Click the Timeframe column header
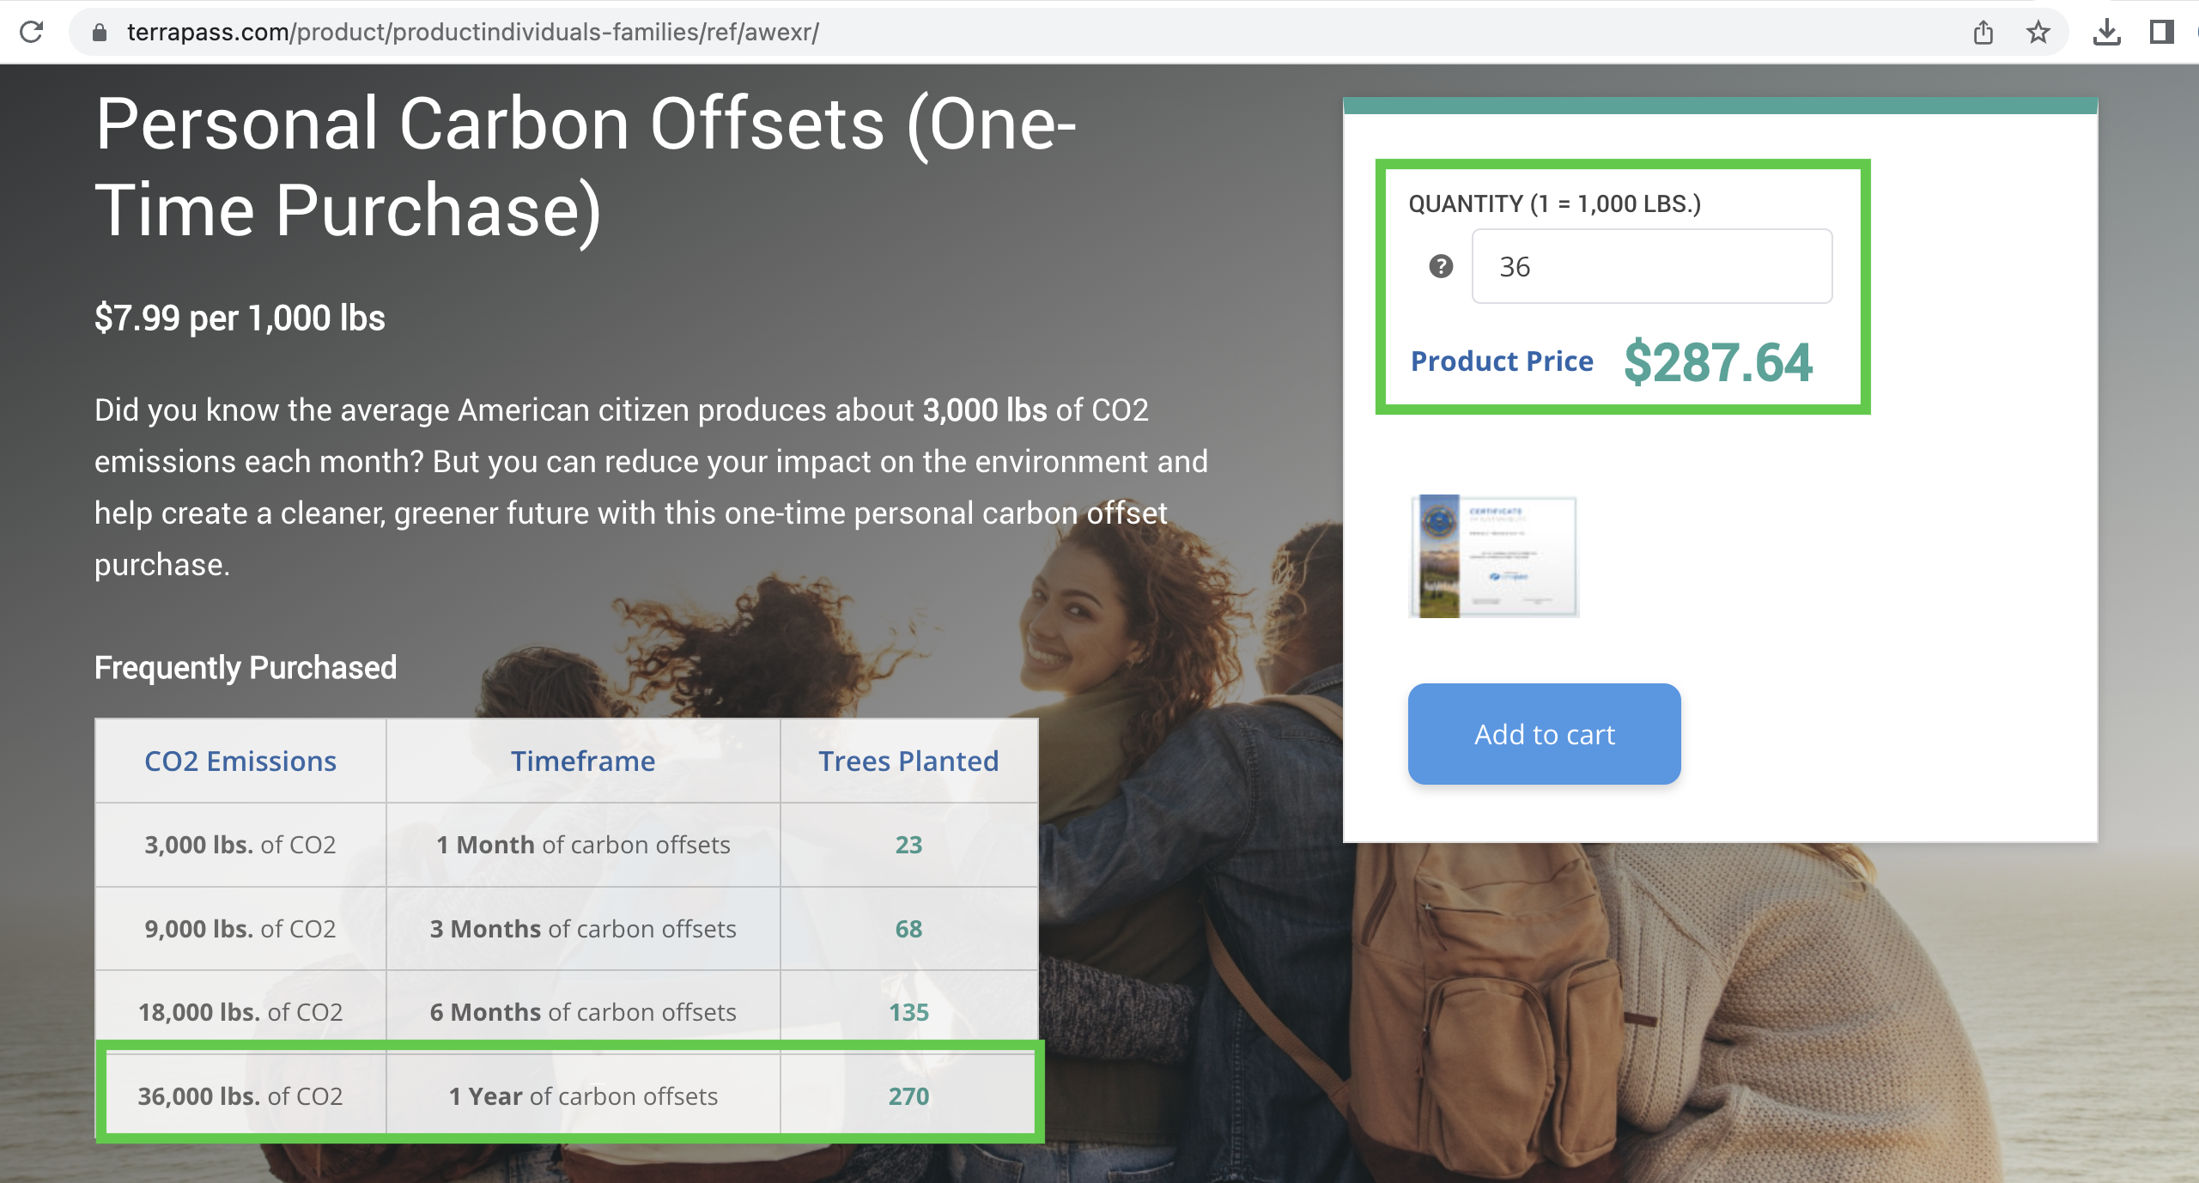Screen dimensions: 2199x1183 (583, 761)
